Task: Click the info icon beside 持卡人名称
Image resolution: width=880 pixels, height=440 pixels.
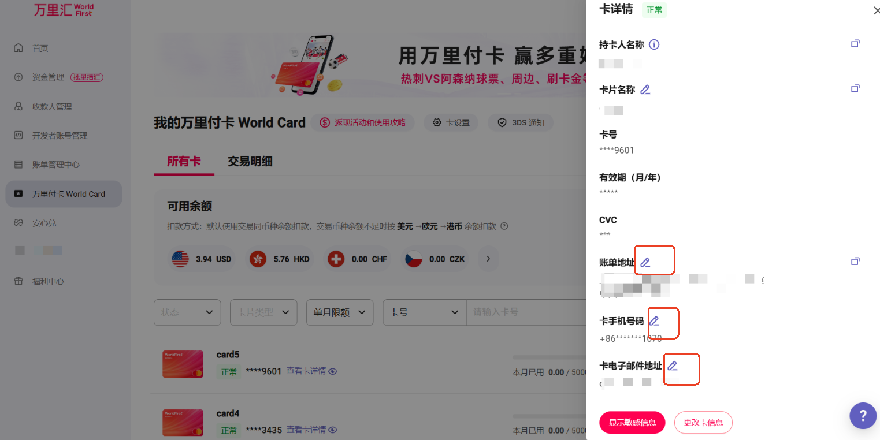Action: pos(654,45)
